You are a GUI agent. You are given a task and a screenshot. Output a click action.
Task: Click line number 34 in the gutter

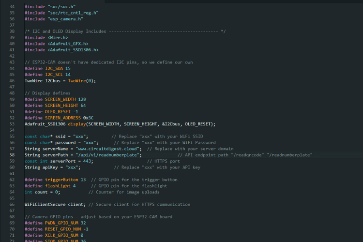12,7
